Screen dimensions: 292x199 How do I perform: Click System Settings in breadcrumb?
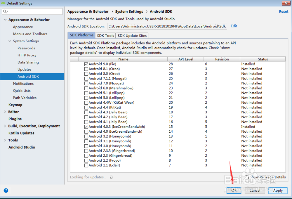pos(129,12)
